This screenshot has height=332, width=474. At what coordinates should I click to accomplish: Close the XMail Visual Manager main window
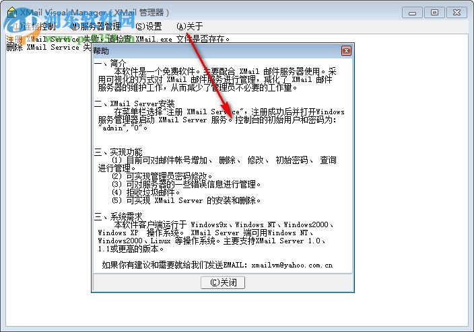point(456,13)
